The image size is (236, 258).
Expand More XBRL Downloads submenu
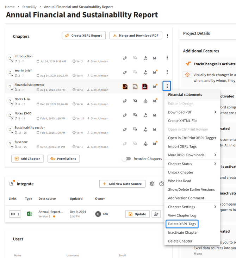[x=192, y=155]
